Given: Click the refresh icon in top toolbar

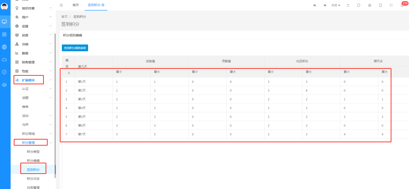Looking at the screenshot, I should pyautogui.click(x=358, y=5).
